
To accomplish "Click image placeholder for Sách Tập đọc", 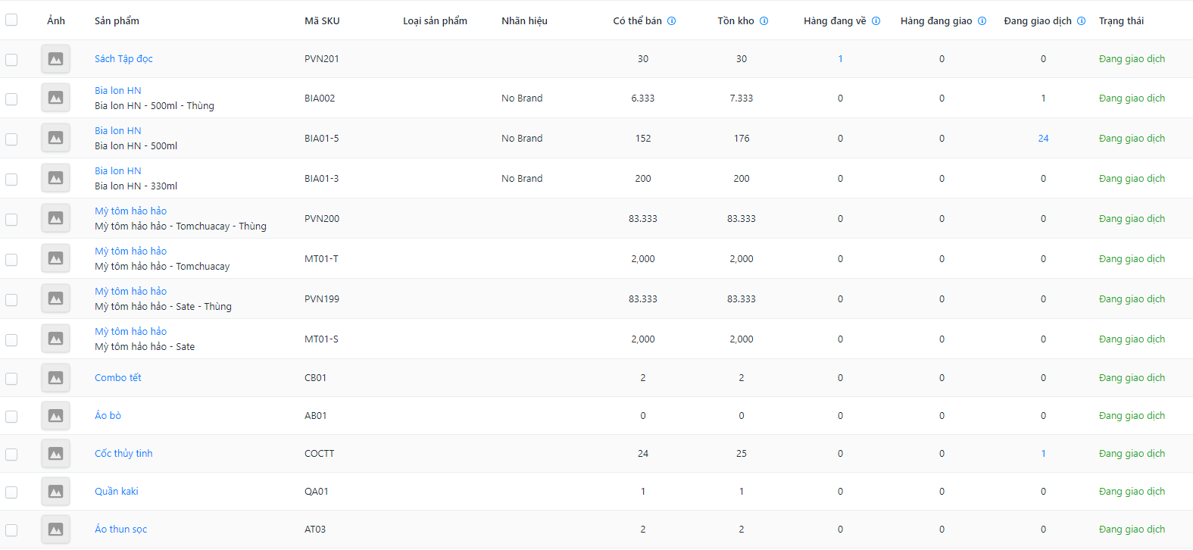I will [x=55, y=59].
